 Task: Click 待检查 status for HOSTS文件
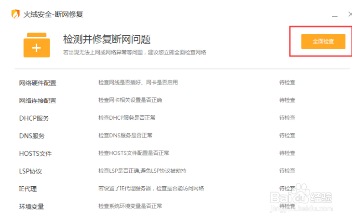point(287,153)
